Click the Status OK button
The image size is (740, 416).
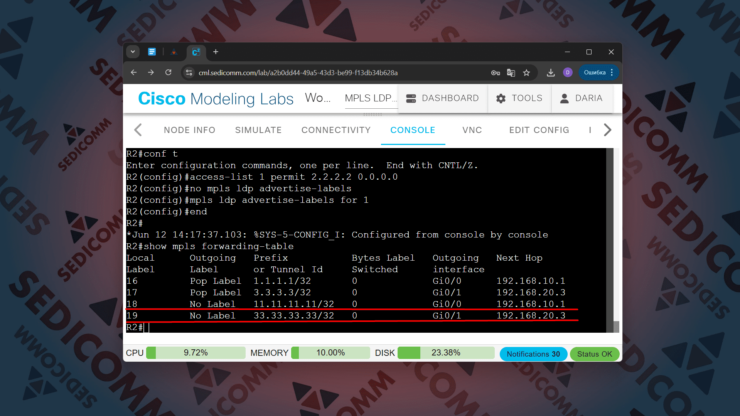tap(595, 354)
